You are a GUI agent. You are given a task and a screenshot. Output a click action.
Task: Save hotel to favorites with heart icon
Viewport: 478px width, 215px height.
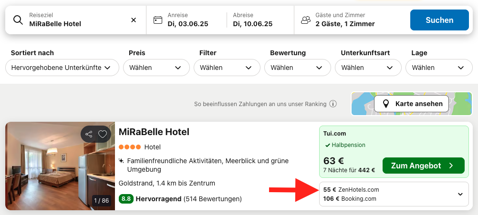click(103, 134)
